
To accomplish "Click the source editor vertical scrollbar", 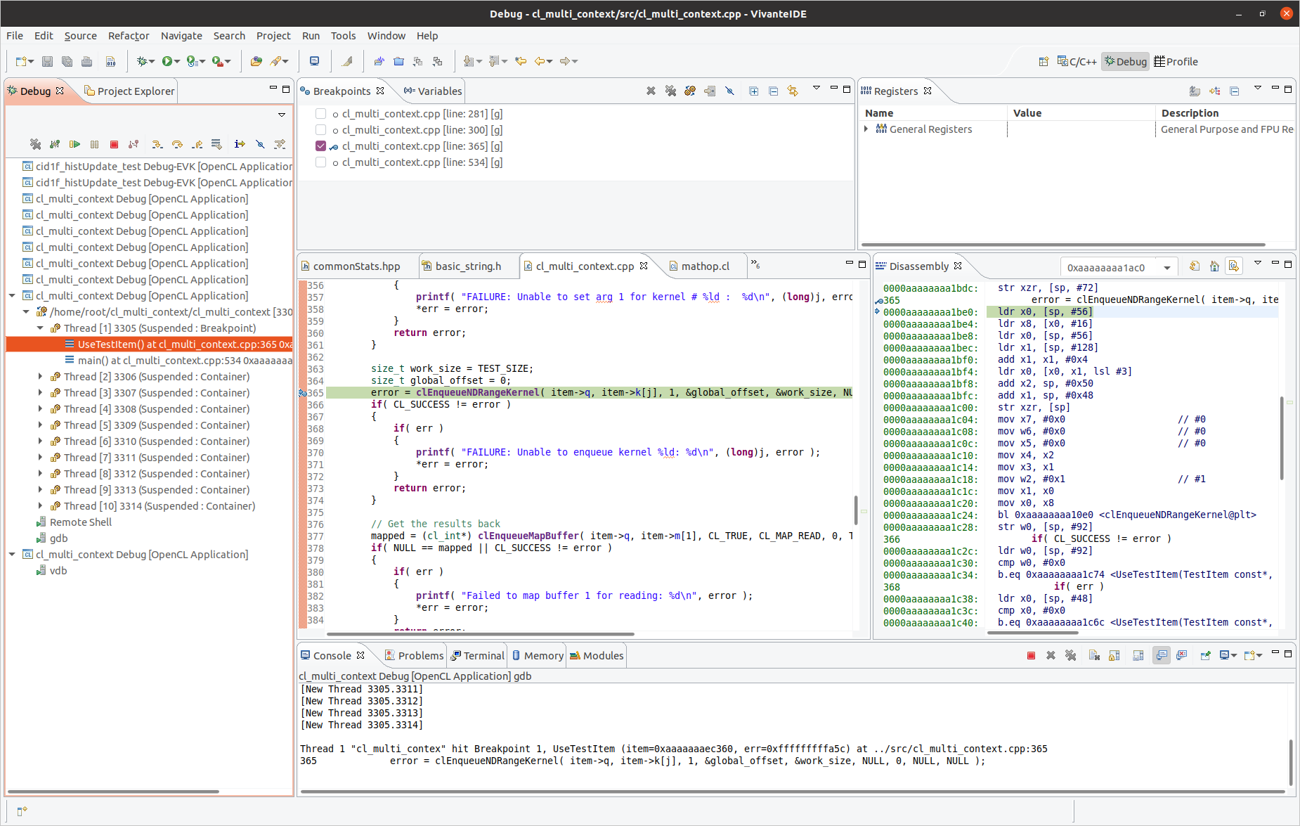I will (855, 510).
